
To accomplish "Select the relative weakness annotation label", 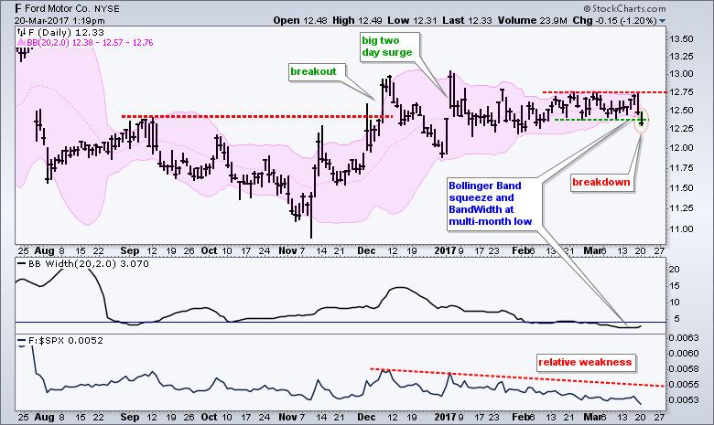I will (x=585, y=362).
